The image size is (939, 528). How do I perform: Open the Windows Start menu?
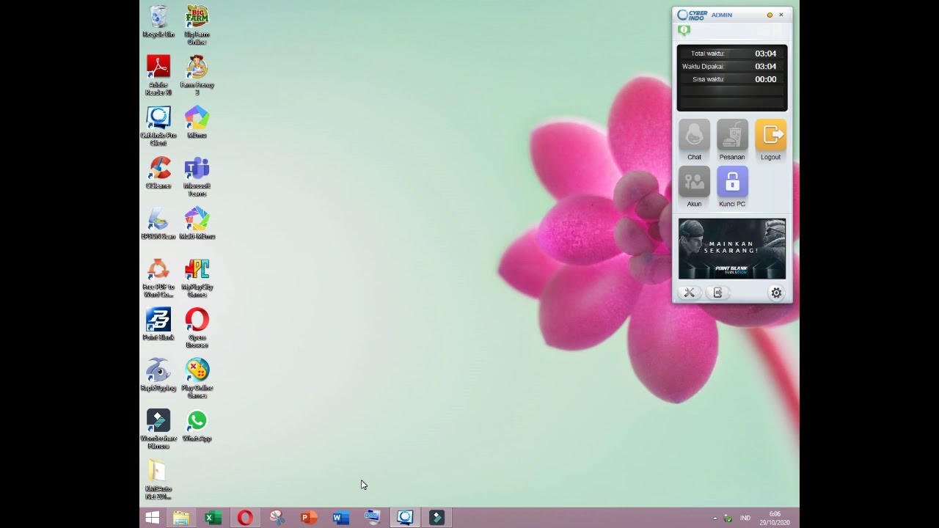(x=153, y=518)
